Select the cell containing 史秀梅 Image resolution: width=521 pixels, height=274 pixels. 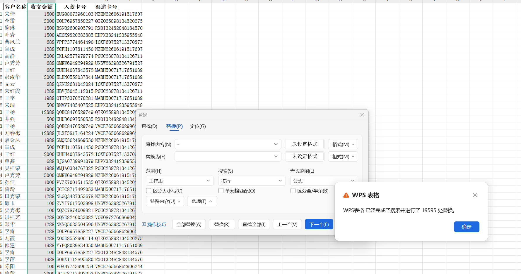15,210
